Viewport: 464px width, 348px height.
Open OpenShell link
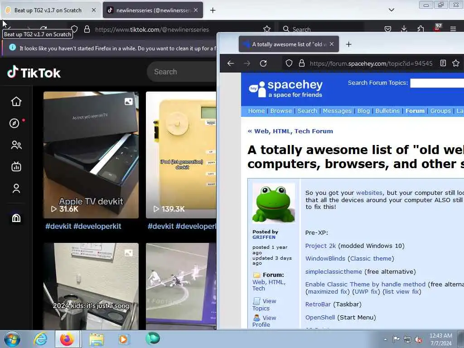click(320, 317)
